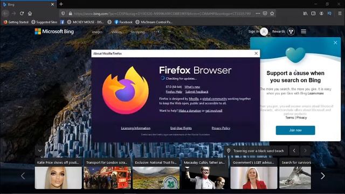This screenshot has height=194, width=345.
Task: Open page actions three-dot menu
Action: 258,13
